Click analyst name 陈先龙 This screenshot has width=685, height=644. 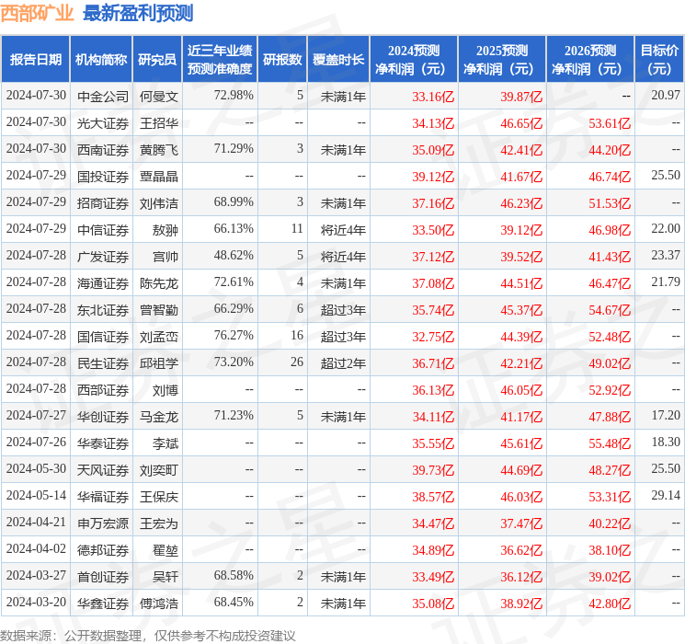pyautogui.click(x=159, y=282)
